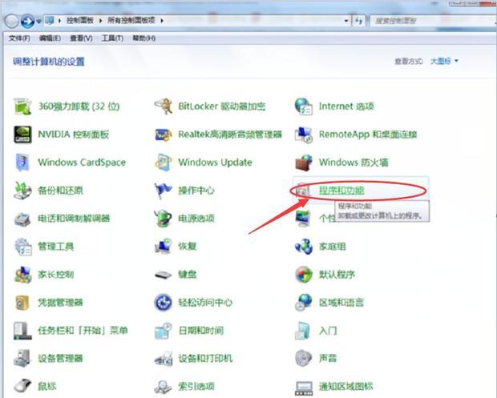Viewport: 497px width, 398px height.
Task: Click the 区域和语言 globe icon
Action: click(304, 303)
